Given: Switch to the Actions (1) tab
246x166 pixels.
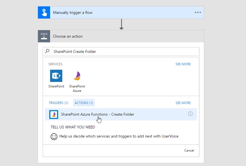Looking at the screenshot, I should pos(84,103).
